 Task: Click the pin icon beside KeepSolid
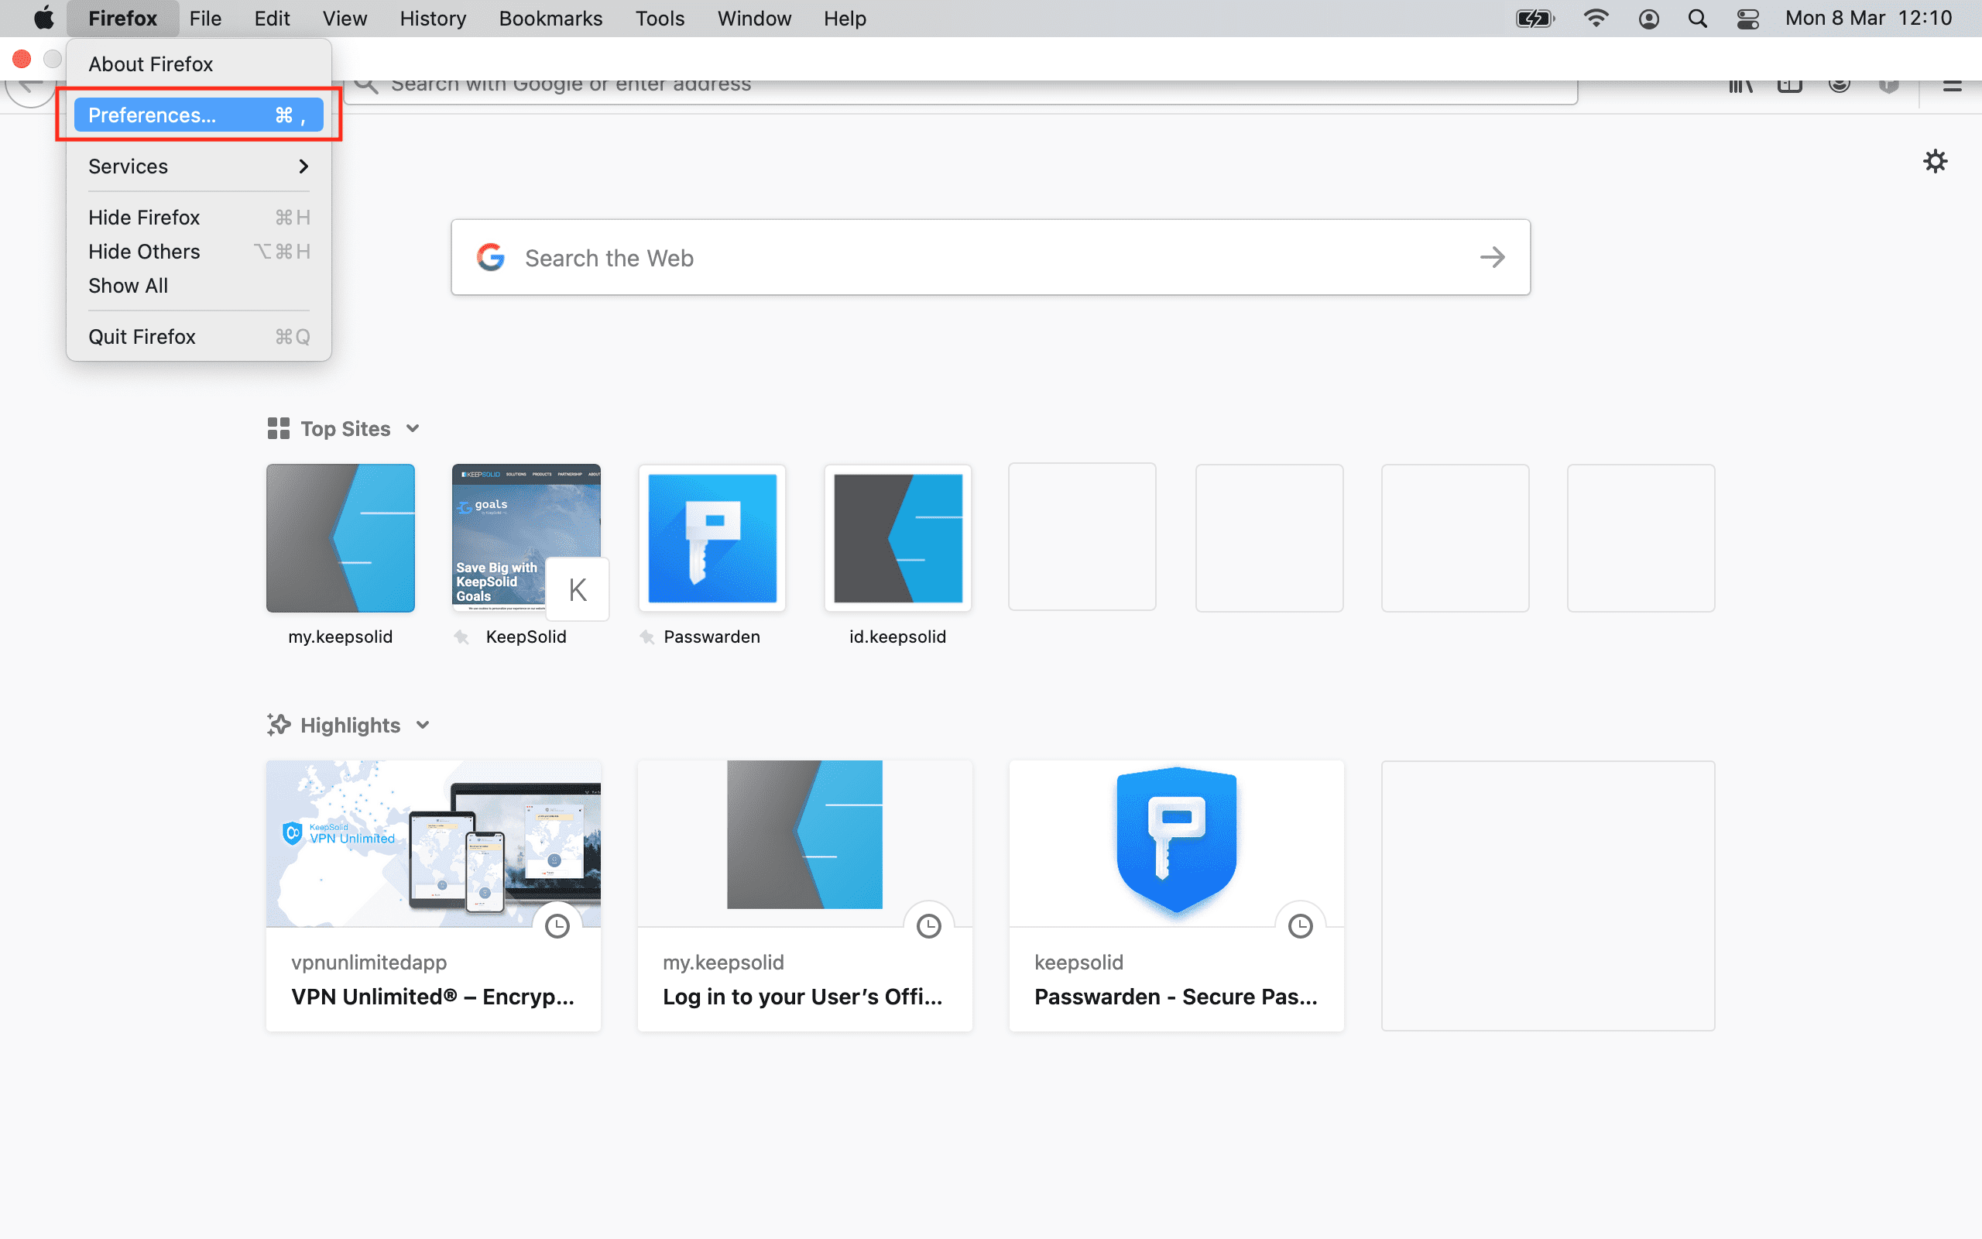pos(461,637)
